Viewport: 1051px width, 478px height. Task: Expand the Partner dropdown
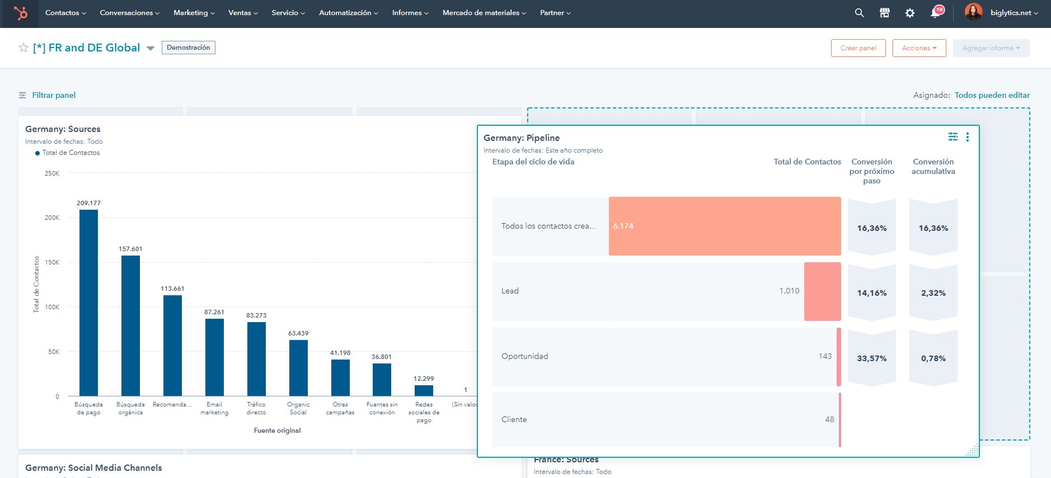[555, 13]
